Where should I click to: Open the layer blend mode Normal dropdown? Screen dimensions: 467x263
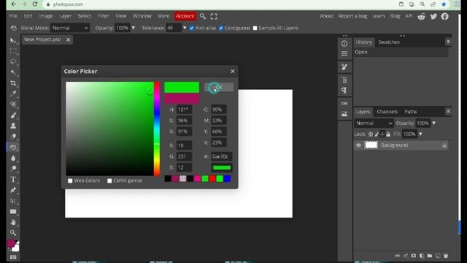374,123
